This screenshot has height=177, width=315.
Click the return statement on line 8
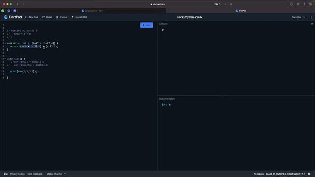pyautogui.click(x=34, y=46)
